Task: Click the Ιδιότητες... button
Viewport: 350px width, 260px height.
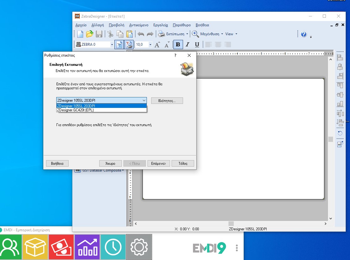Action: pos(167,101)
